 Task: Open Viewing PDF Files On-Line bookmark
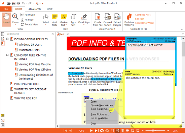(x=35, y=64)
